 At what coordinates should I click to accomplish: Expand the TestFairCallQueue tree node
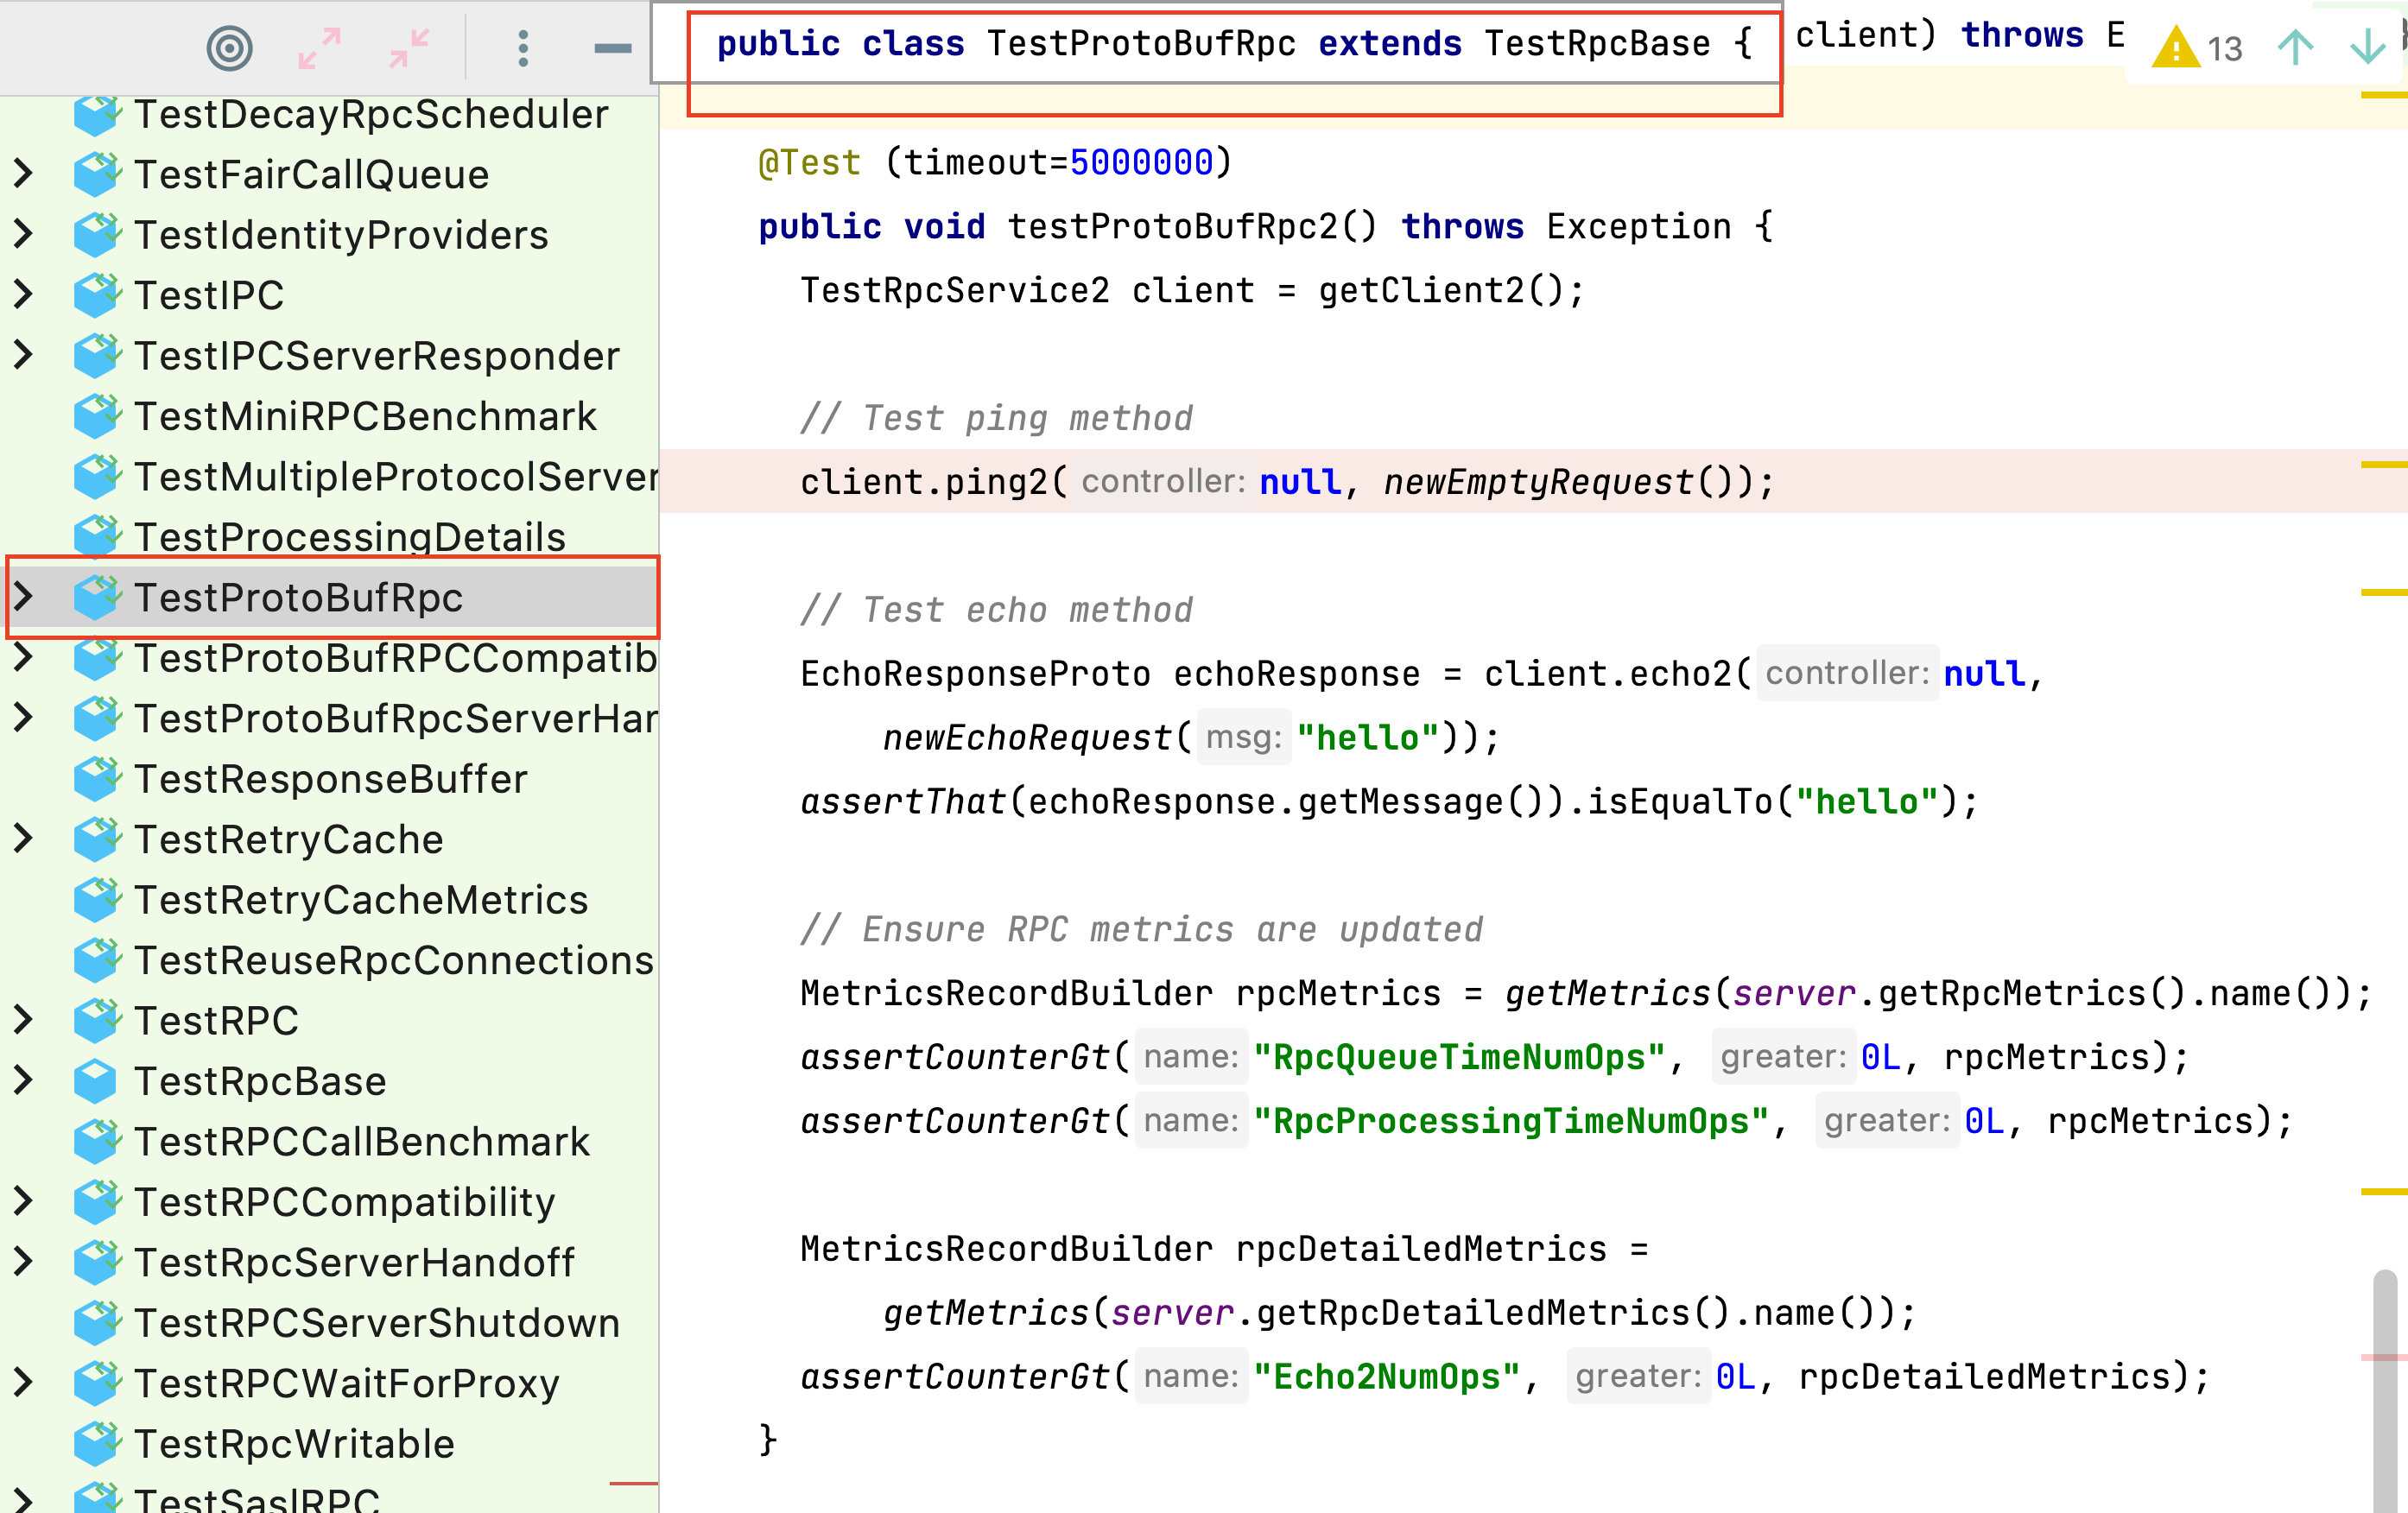pyautogui.click(x=24, y=174)
